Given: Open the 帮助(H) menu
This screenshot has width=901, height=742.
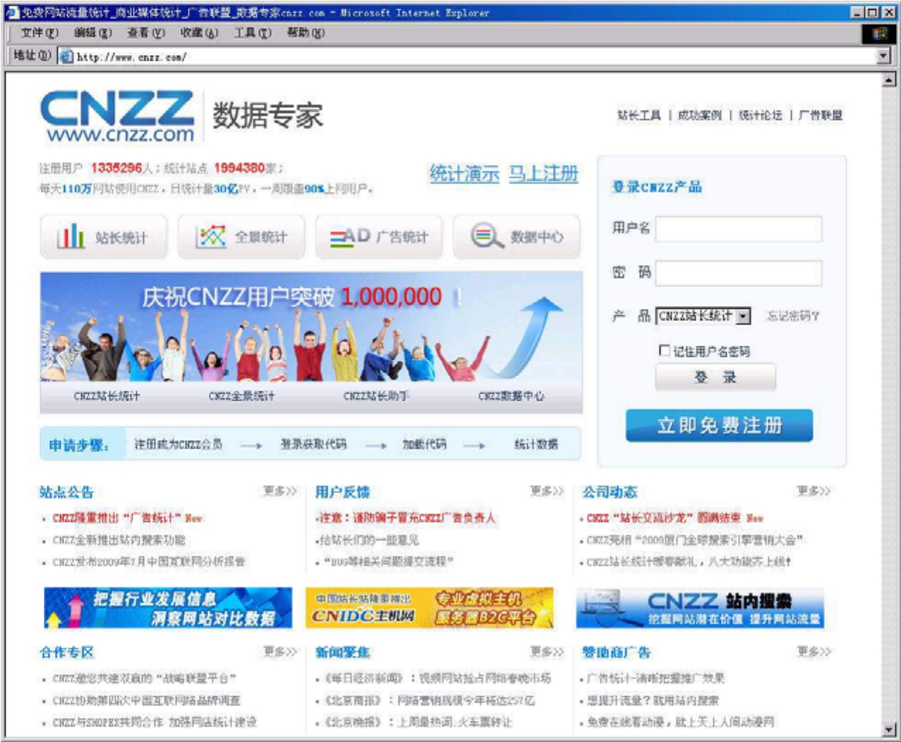Looking at the screenshot, I should point(305,33).
